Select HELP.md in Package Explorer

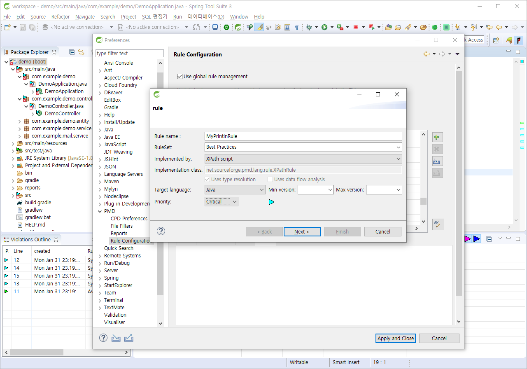[35, 225]
